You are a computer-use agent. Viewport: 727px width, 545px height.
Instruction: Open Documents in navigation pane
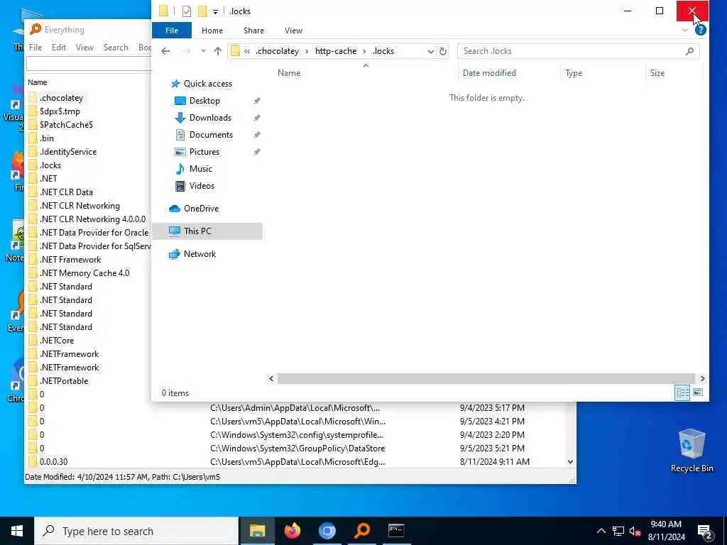click(x=211, y=135)
